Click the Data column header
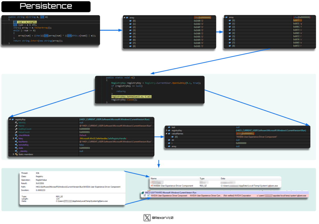 click(223, 179)
